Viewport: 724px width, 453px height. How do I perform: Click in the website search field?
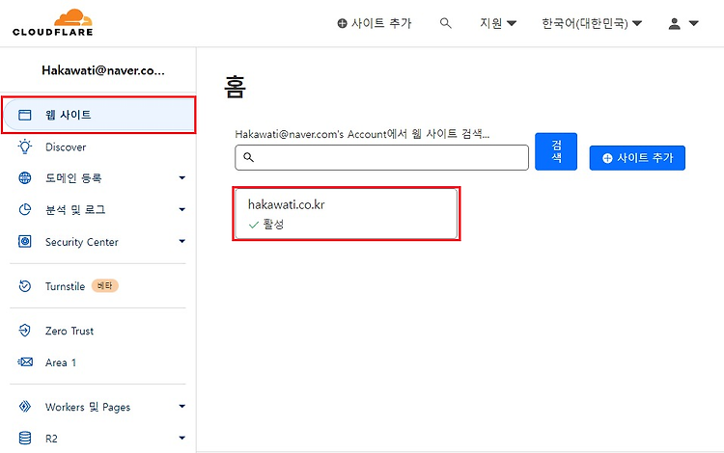[x=382, y=158]
